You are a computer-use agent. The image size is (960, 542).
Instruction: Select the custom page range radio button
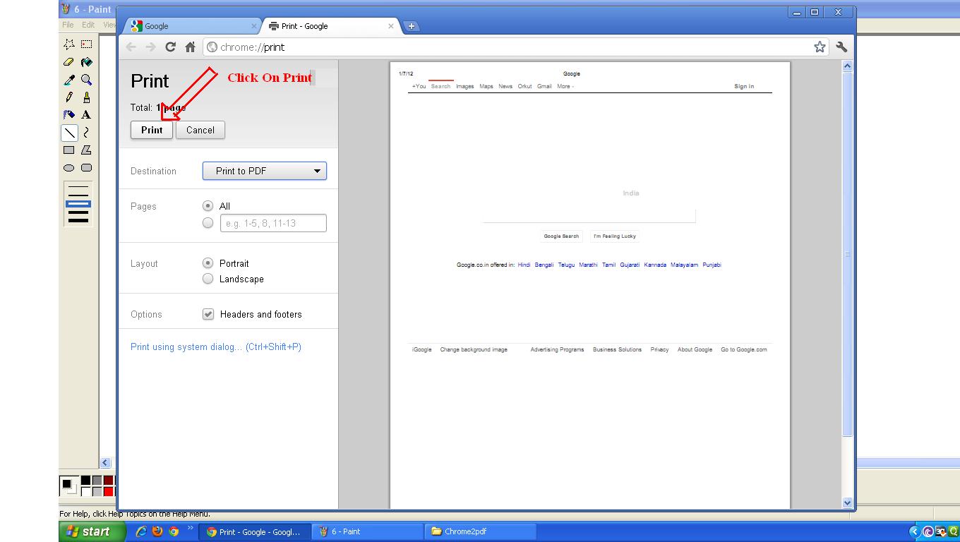(208, 223)
